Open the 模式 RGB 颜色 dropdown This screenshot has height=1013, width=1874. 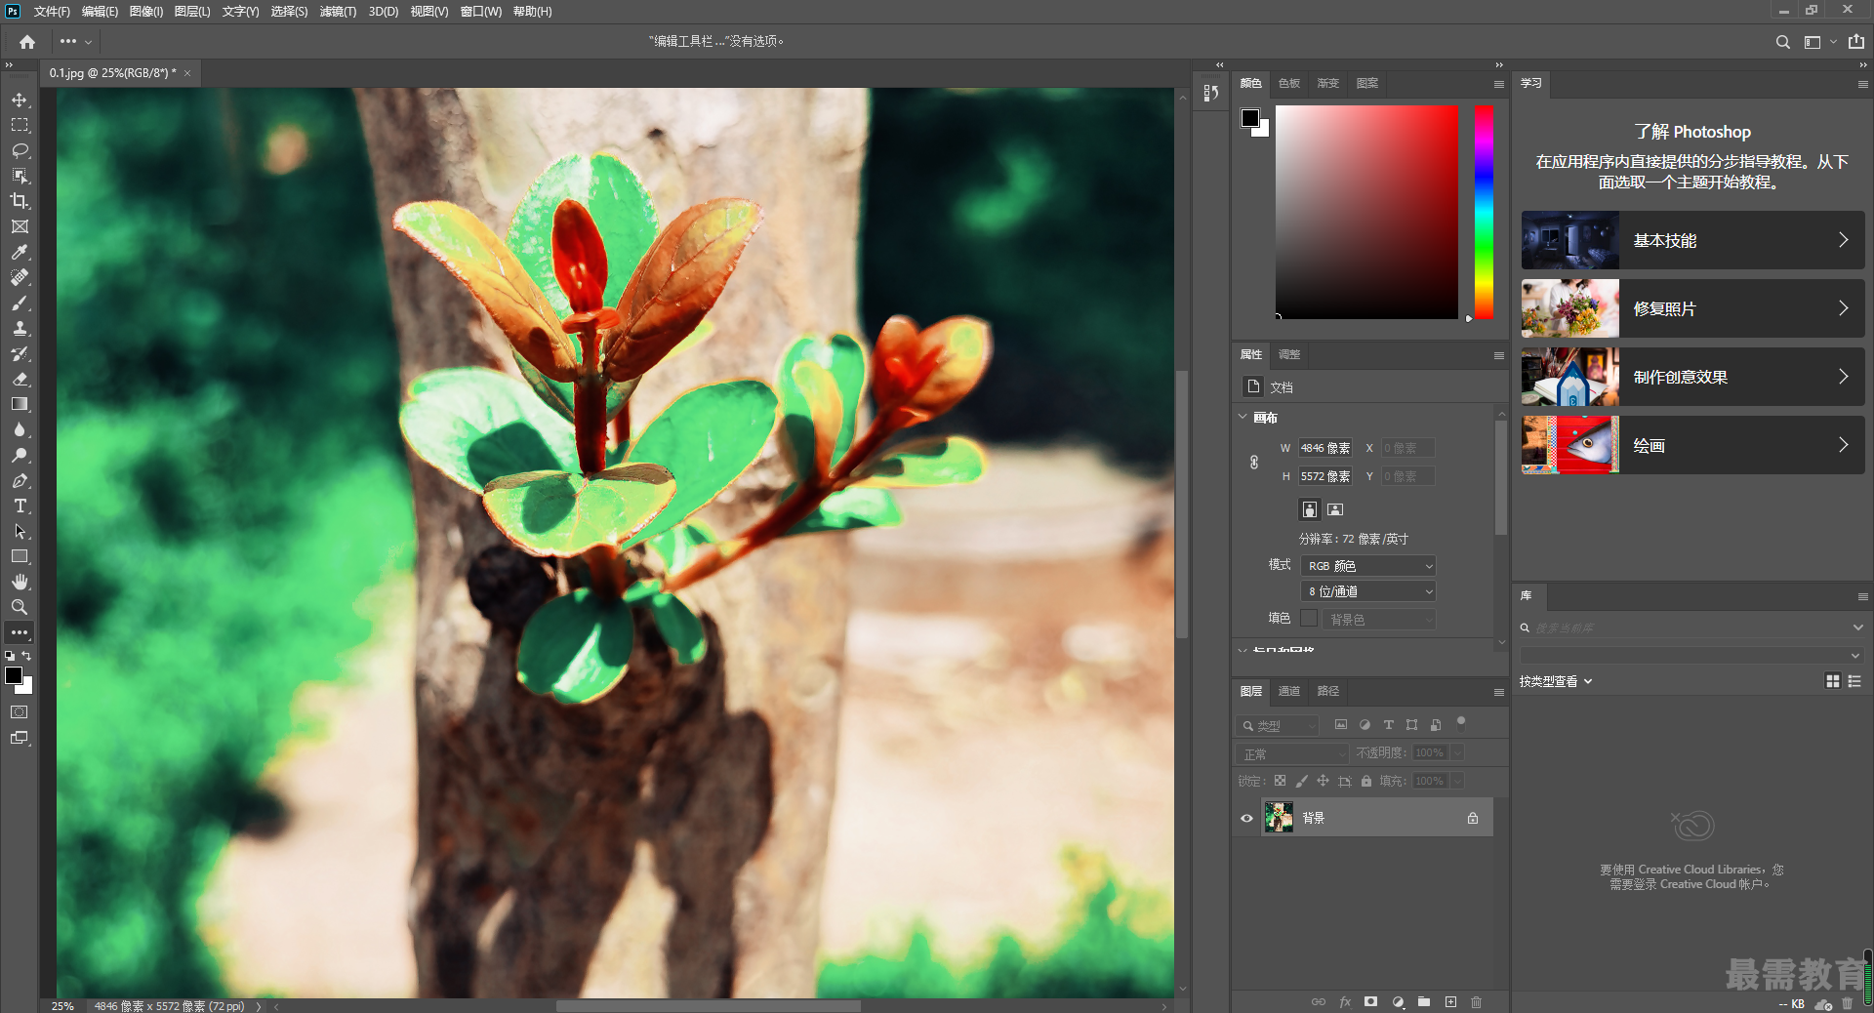[1368, 566]
